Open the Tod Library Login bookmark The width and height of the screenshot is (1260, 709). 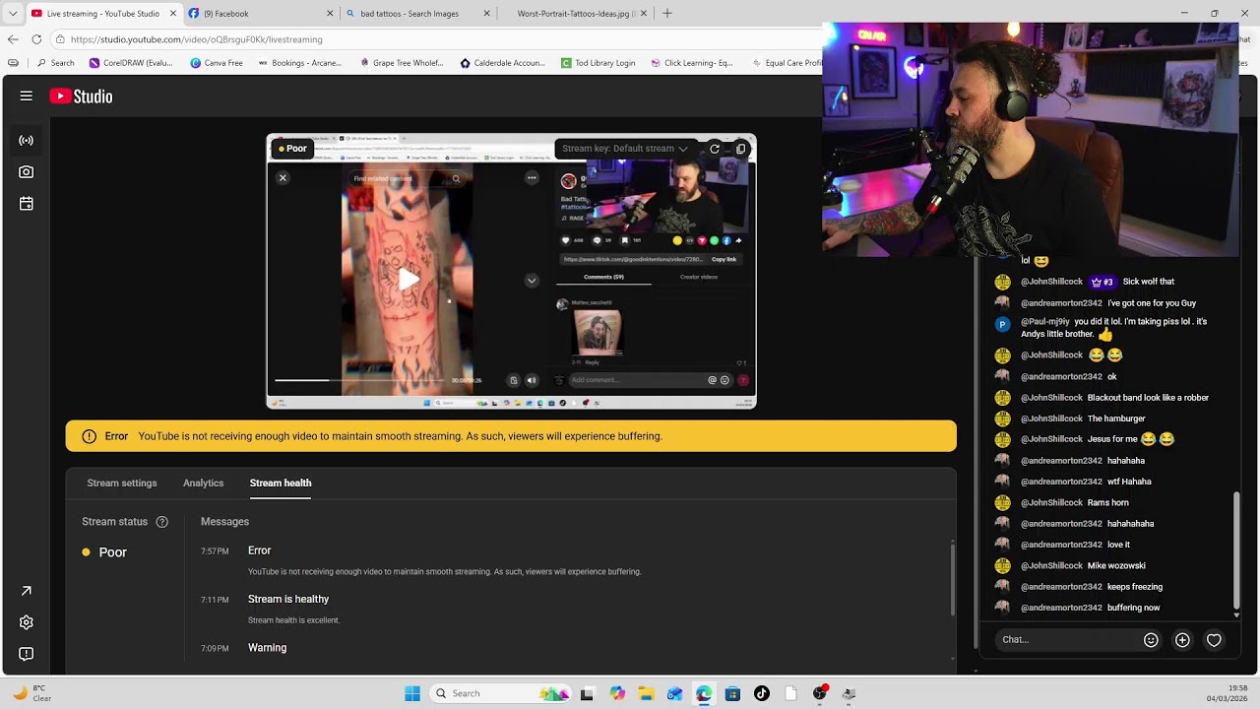click(598, 63)
